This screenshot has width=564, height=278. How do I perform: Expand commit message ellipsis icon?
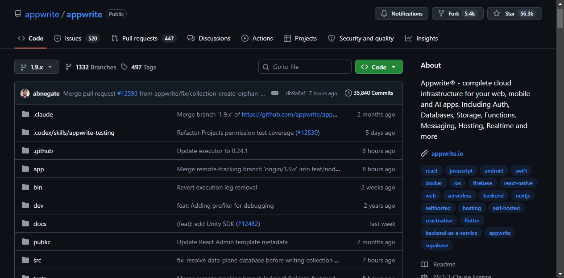275,93
